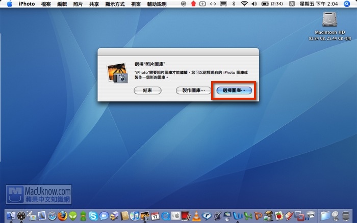Open the Trash in the Dock
The height and width of the screenshot is (223, 357).
346,216
